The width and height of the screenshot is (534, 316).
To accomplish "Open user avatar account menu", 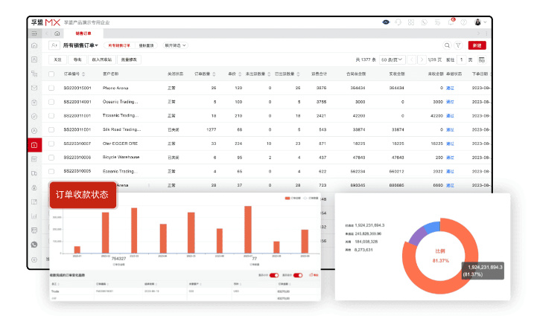I will click(479, 22).
